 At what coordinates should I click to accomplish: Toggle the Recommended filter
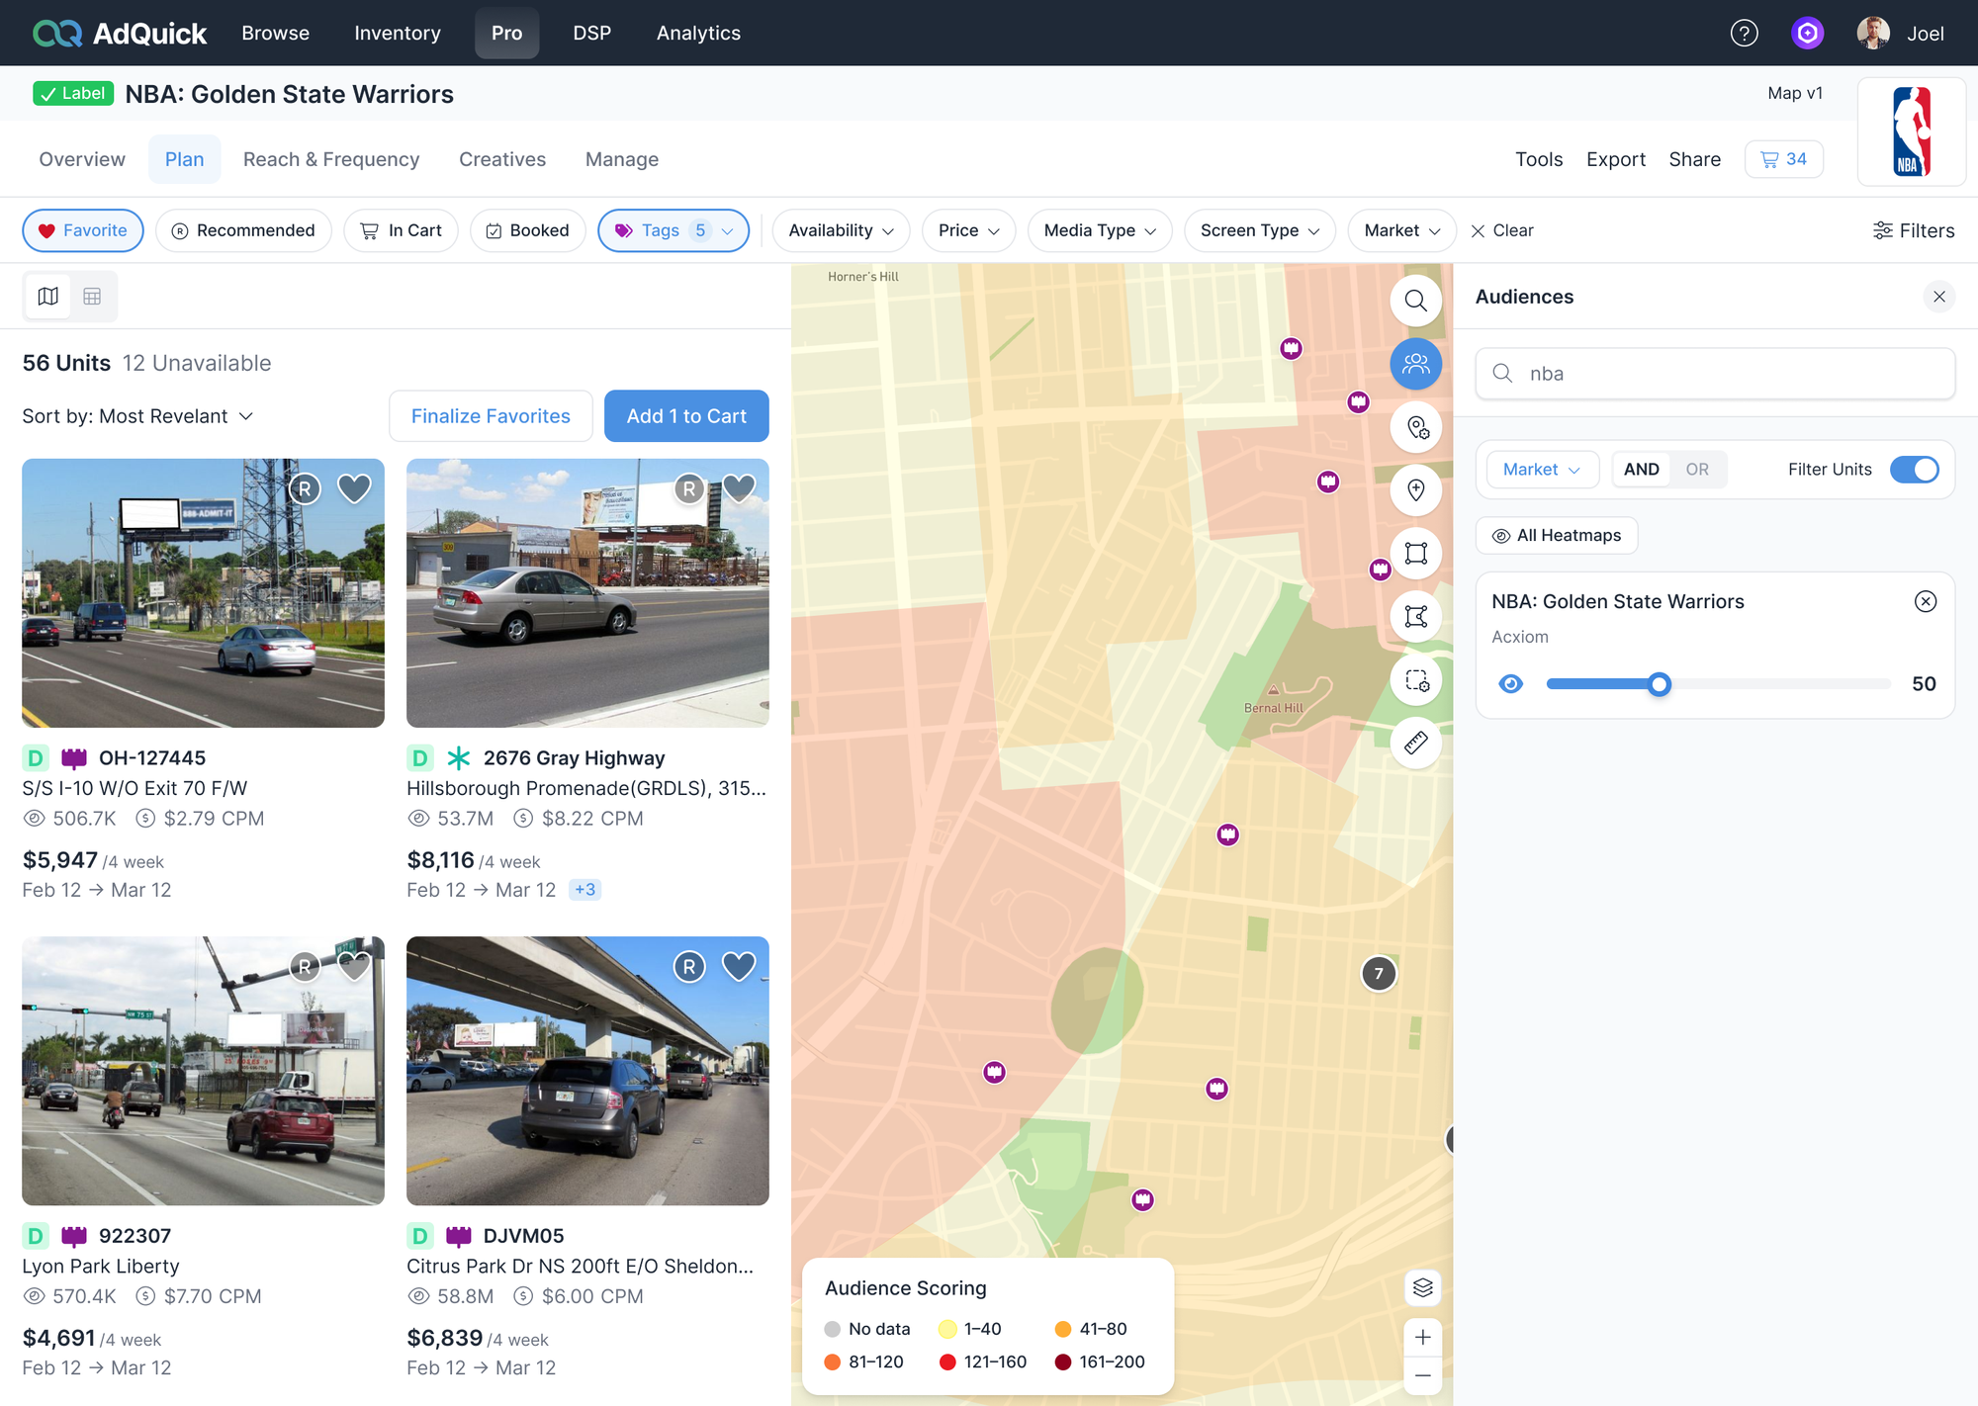click(x=243, y=230)
